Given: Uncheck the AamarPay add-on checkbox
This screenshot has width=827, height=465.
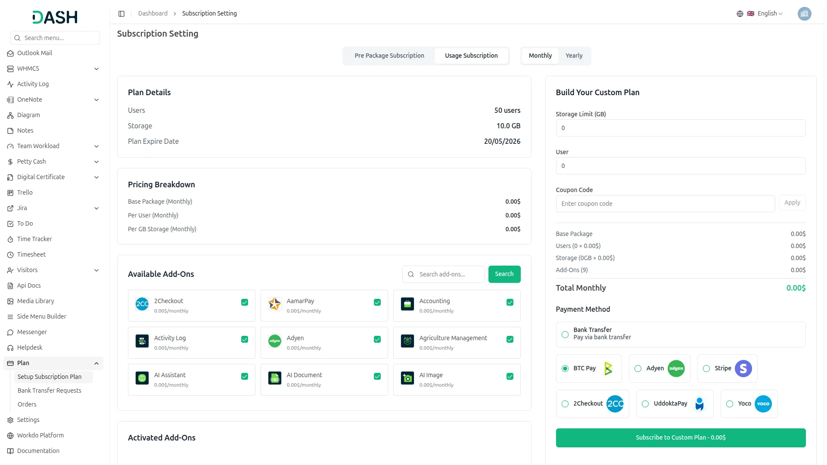Looking at the screenshot, I should click(x=377, y=302).
